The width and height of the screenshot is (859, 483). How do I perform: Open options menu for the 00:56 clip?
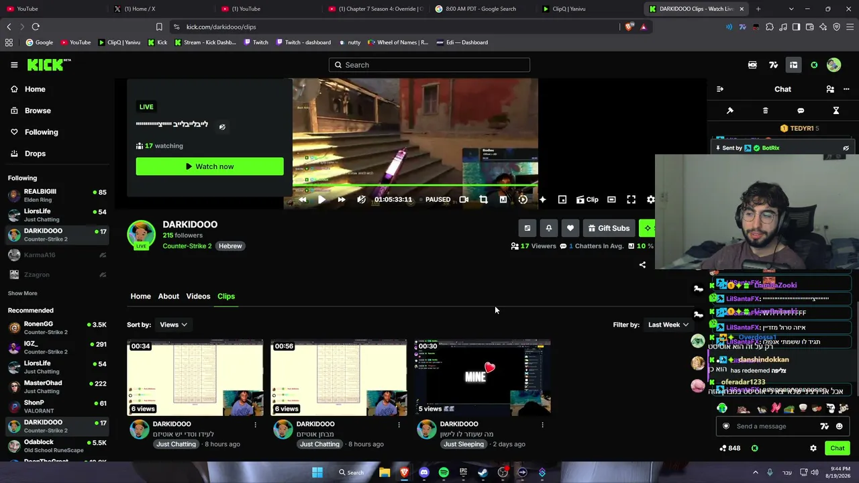point(399,425)
